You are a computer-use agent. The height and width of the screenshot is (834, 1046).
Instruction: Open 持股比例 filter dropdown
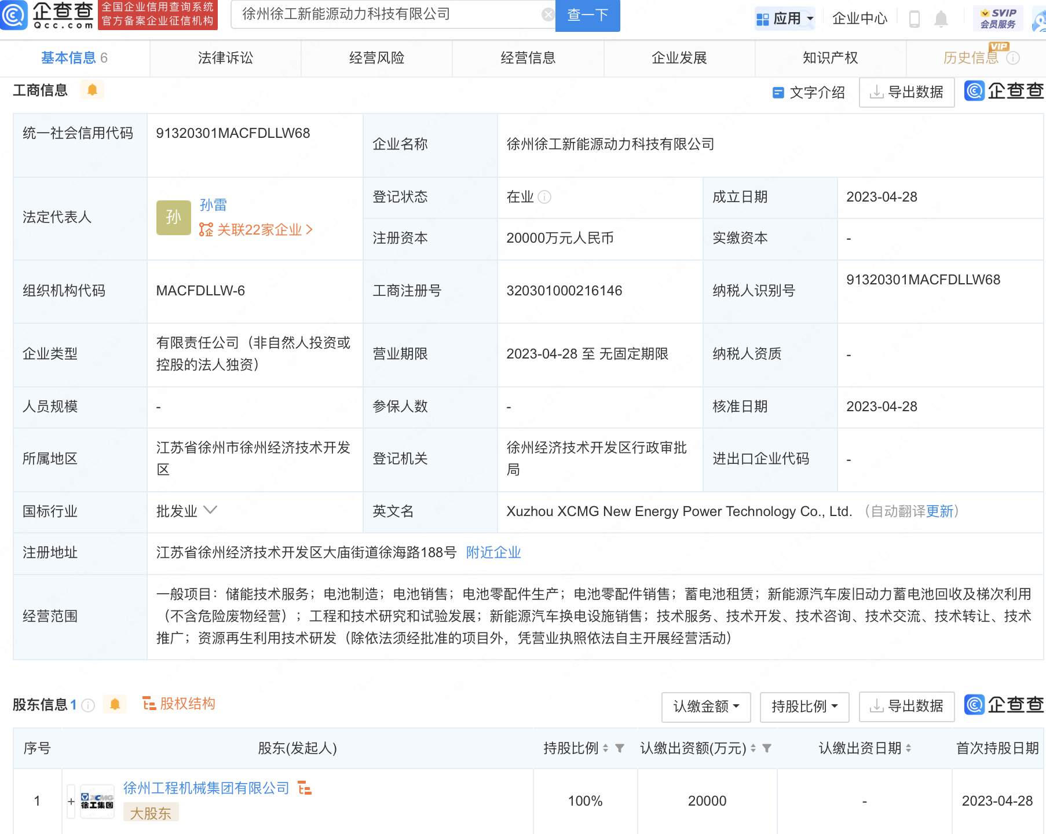(804, 707)
